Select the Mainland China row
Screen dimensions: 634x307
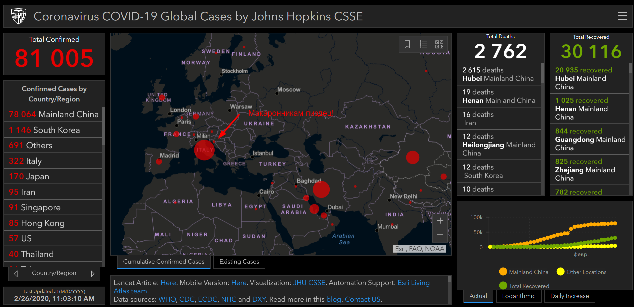point(53,114)
